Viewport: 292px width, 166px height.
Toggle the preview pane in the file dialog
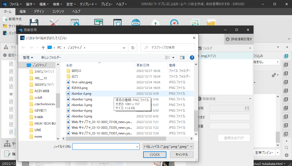click(182, 58)
